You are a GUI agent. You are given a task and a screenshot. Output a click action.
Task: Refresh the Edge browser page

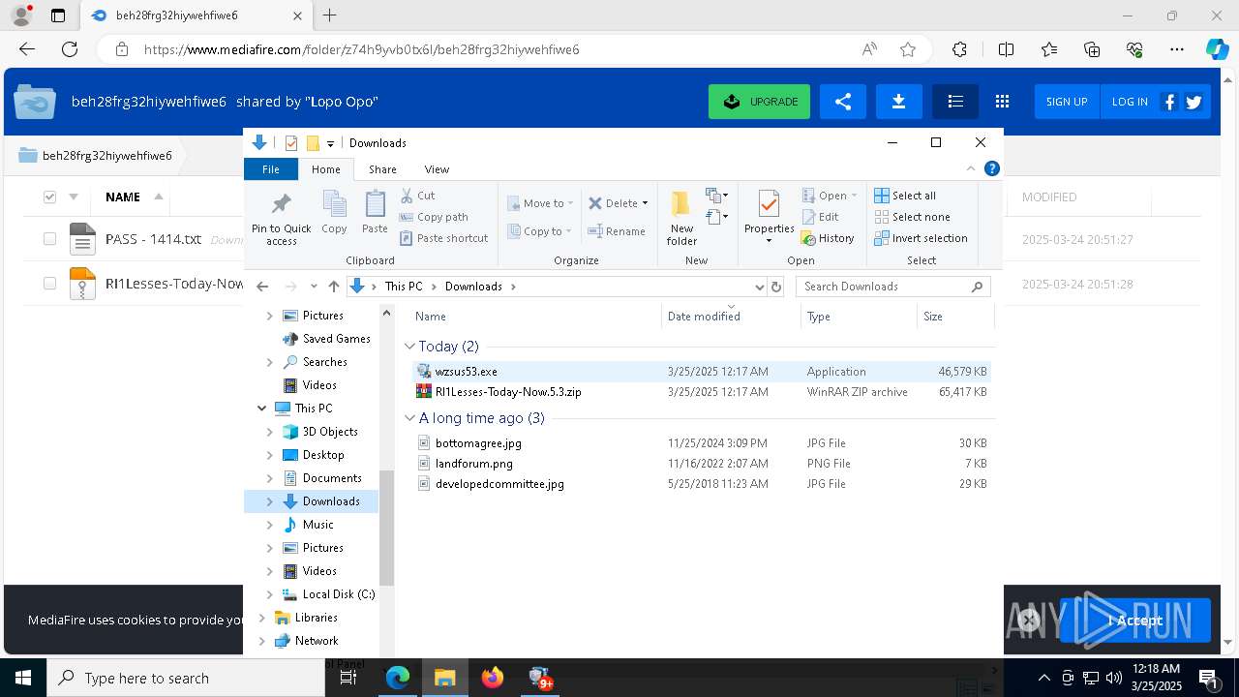pyautogui.click(x=70, y=49)
